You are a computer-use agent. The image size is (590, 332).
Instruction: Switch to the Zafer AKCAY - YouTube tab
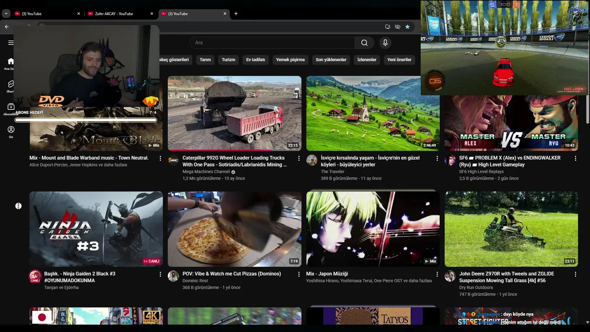119,14
